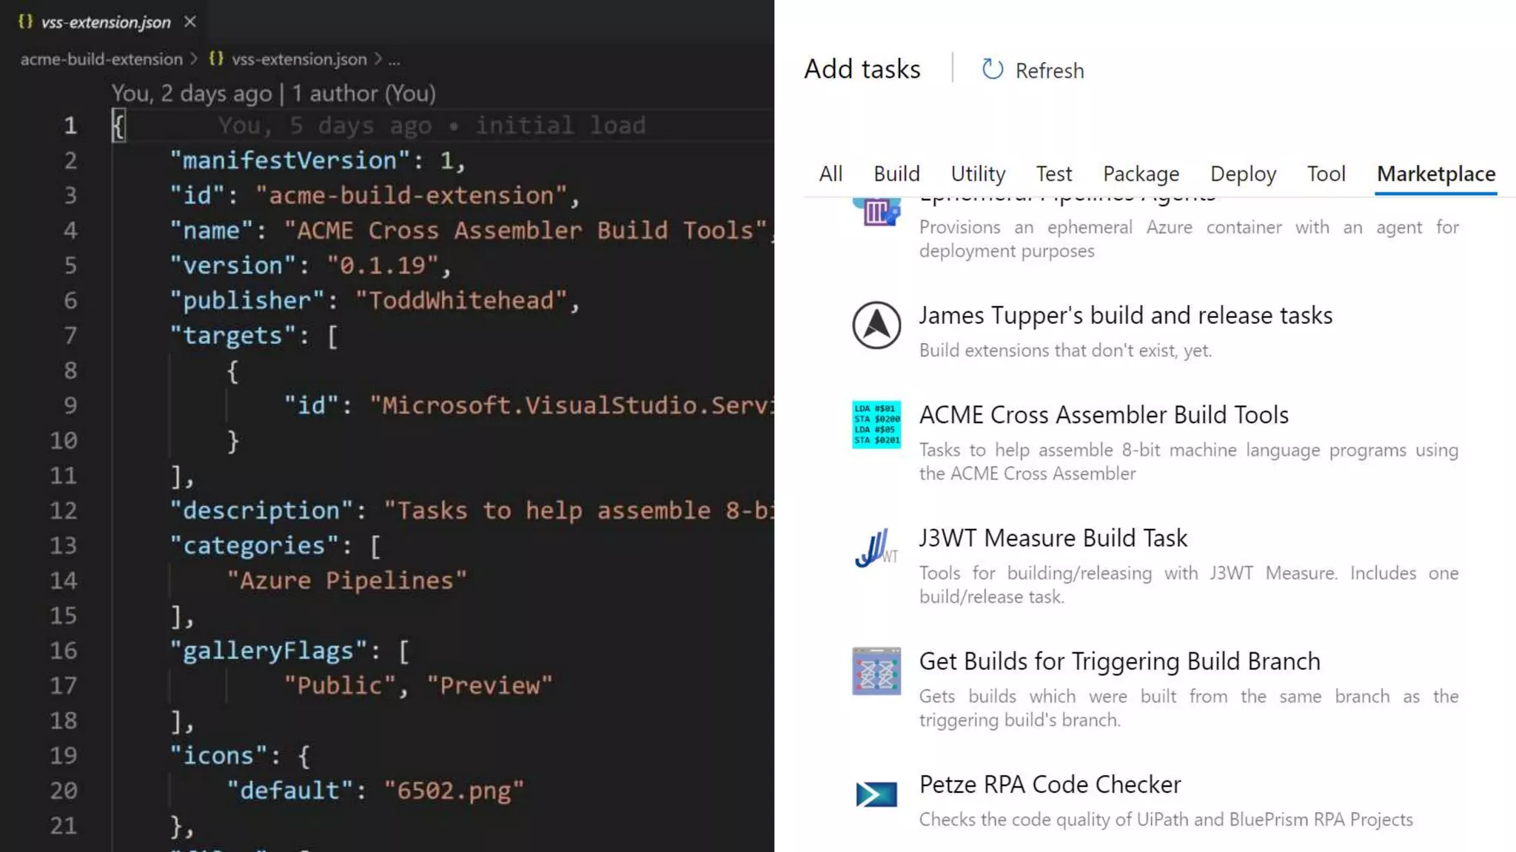Click the JSON braces icon on editor tab
This screenshot has width=1516, height=852.
tap(26, 21)
